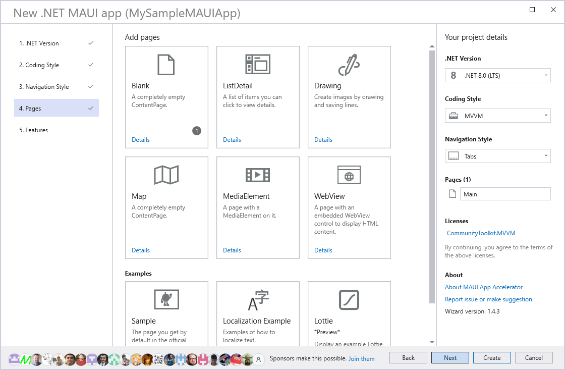Image resolution: width=565 pixels, height=370 pixels.
Task: Click the Sample page robot icon
Action: [166, 299]
